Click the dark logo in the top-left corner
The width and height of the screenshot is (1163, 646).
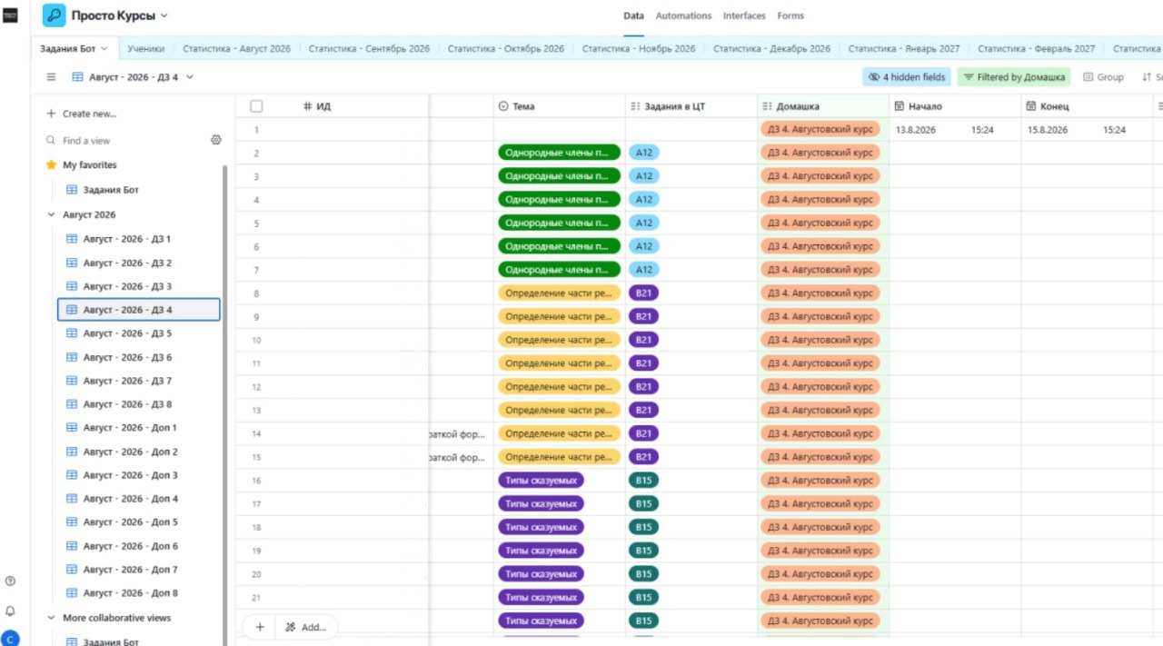tap(10, 15)
